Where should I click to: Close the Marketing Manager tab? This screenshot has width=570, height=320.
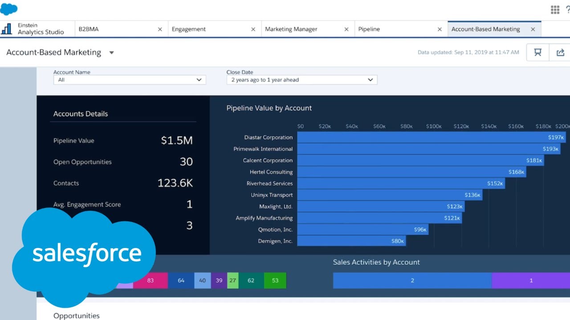346,29
